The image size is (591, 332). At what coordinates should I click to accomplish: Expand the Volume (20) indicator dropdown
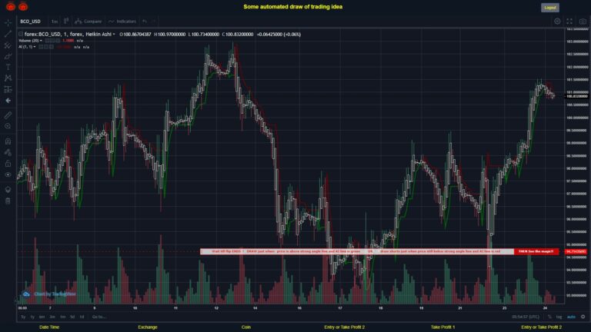41,41
